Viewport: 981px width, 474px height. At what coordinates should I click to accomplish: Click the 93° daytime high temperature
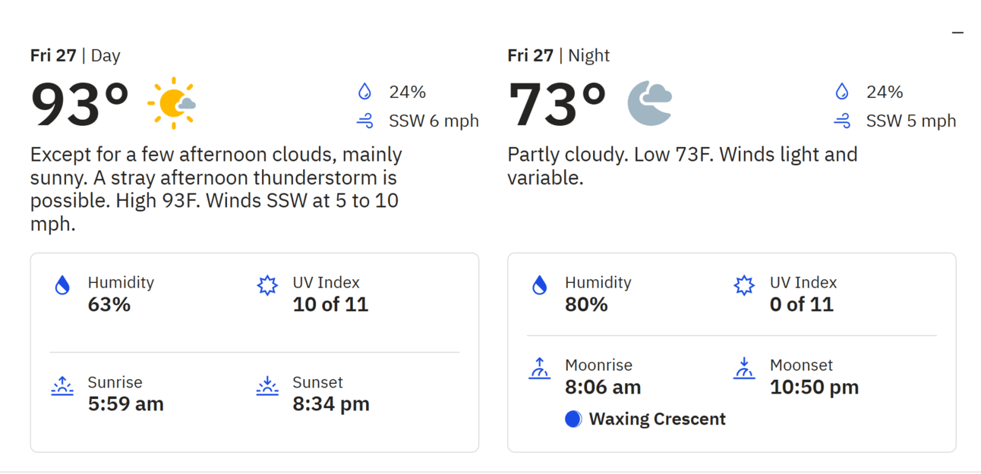(80, 105)
